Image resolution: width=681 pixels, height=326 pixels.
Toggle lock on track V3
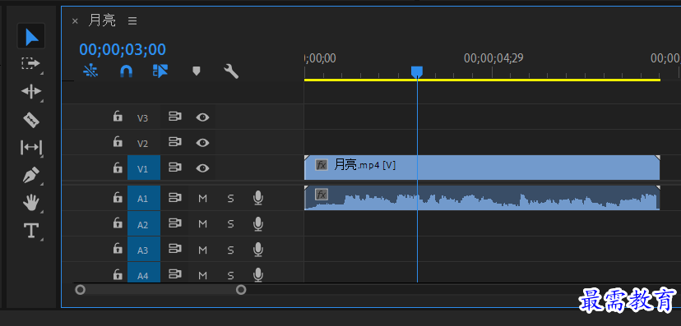118,116
